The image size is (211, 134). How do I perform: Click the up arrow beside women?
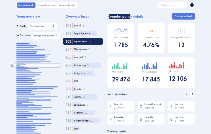(x=84, y=97)
